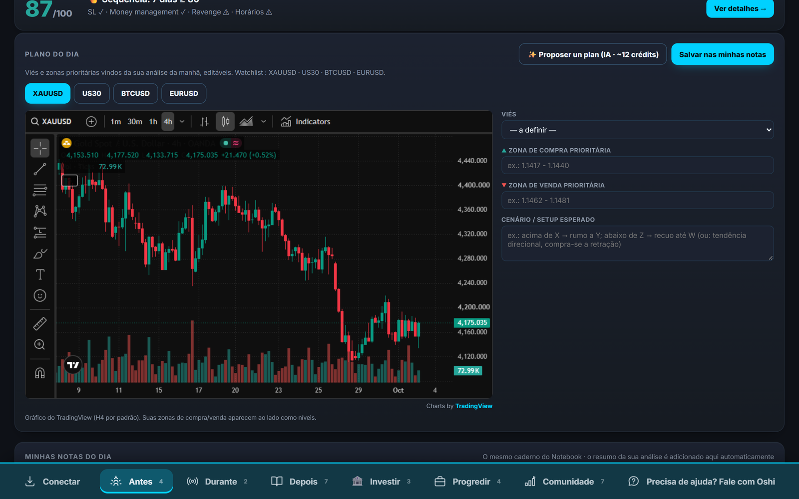799x499 pixels.
Task: Select the EURUSD watchlist tab
Action: [x=184, y=93]
